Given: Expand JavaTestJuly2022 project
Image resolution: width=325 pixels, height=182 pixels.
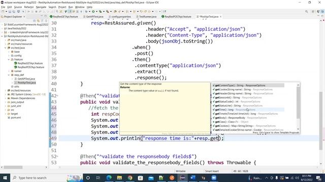Looking at the screenshot, I should (2, 28).
